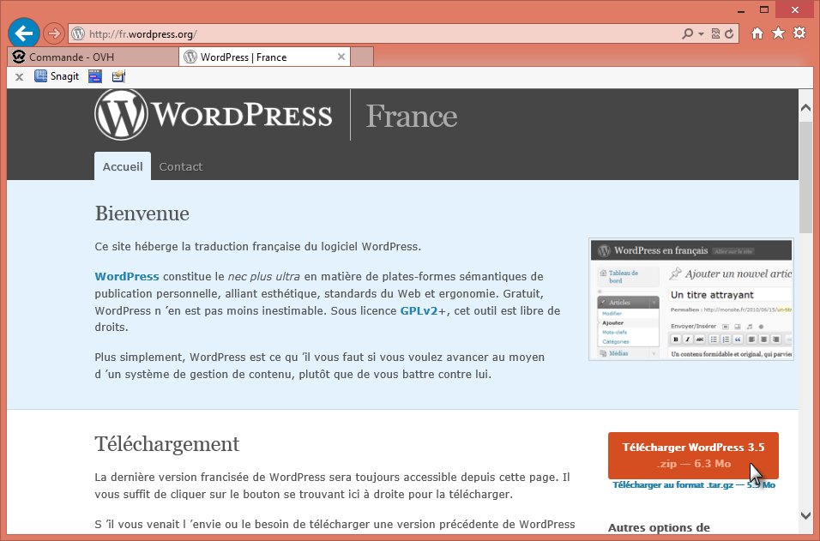
Task: Open the address bar dropdown arrow
Action: [701, 34]
